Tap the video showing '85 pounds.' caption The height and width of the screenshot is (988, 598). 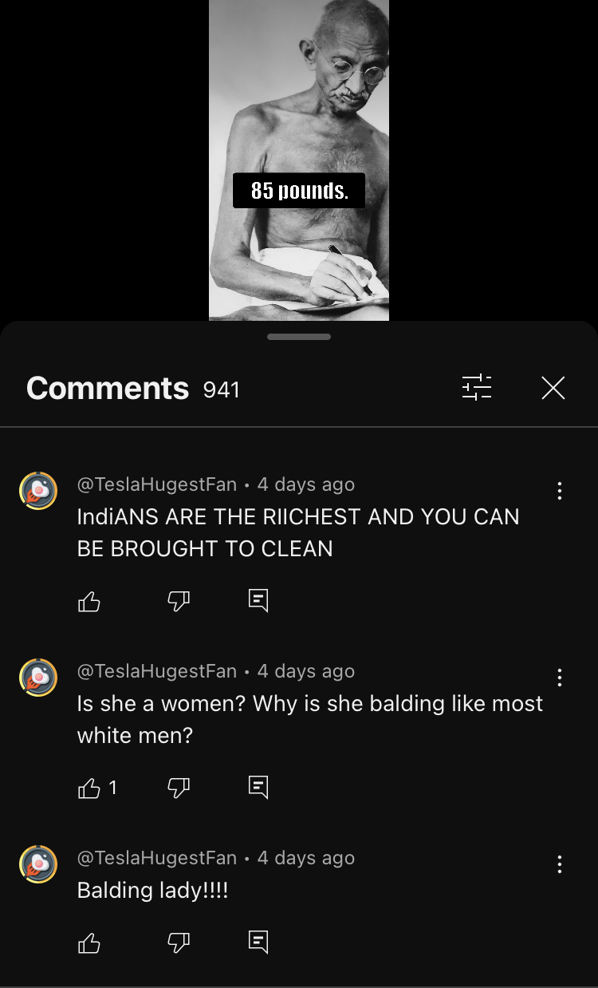coord(299,160)
